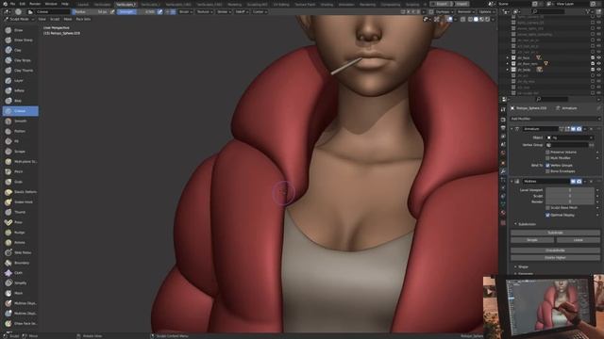Viewport: 604px width, 339px height.
Task: Open the Sculpt Mode selector dropdown
Action: click(x=20, y=19)
